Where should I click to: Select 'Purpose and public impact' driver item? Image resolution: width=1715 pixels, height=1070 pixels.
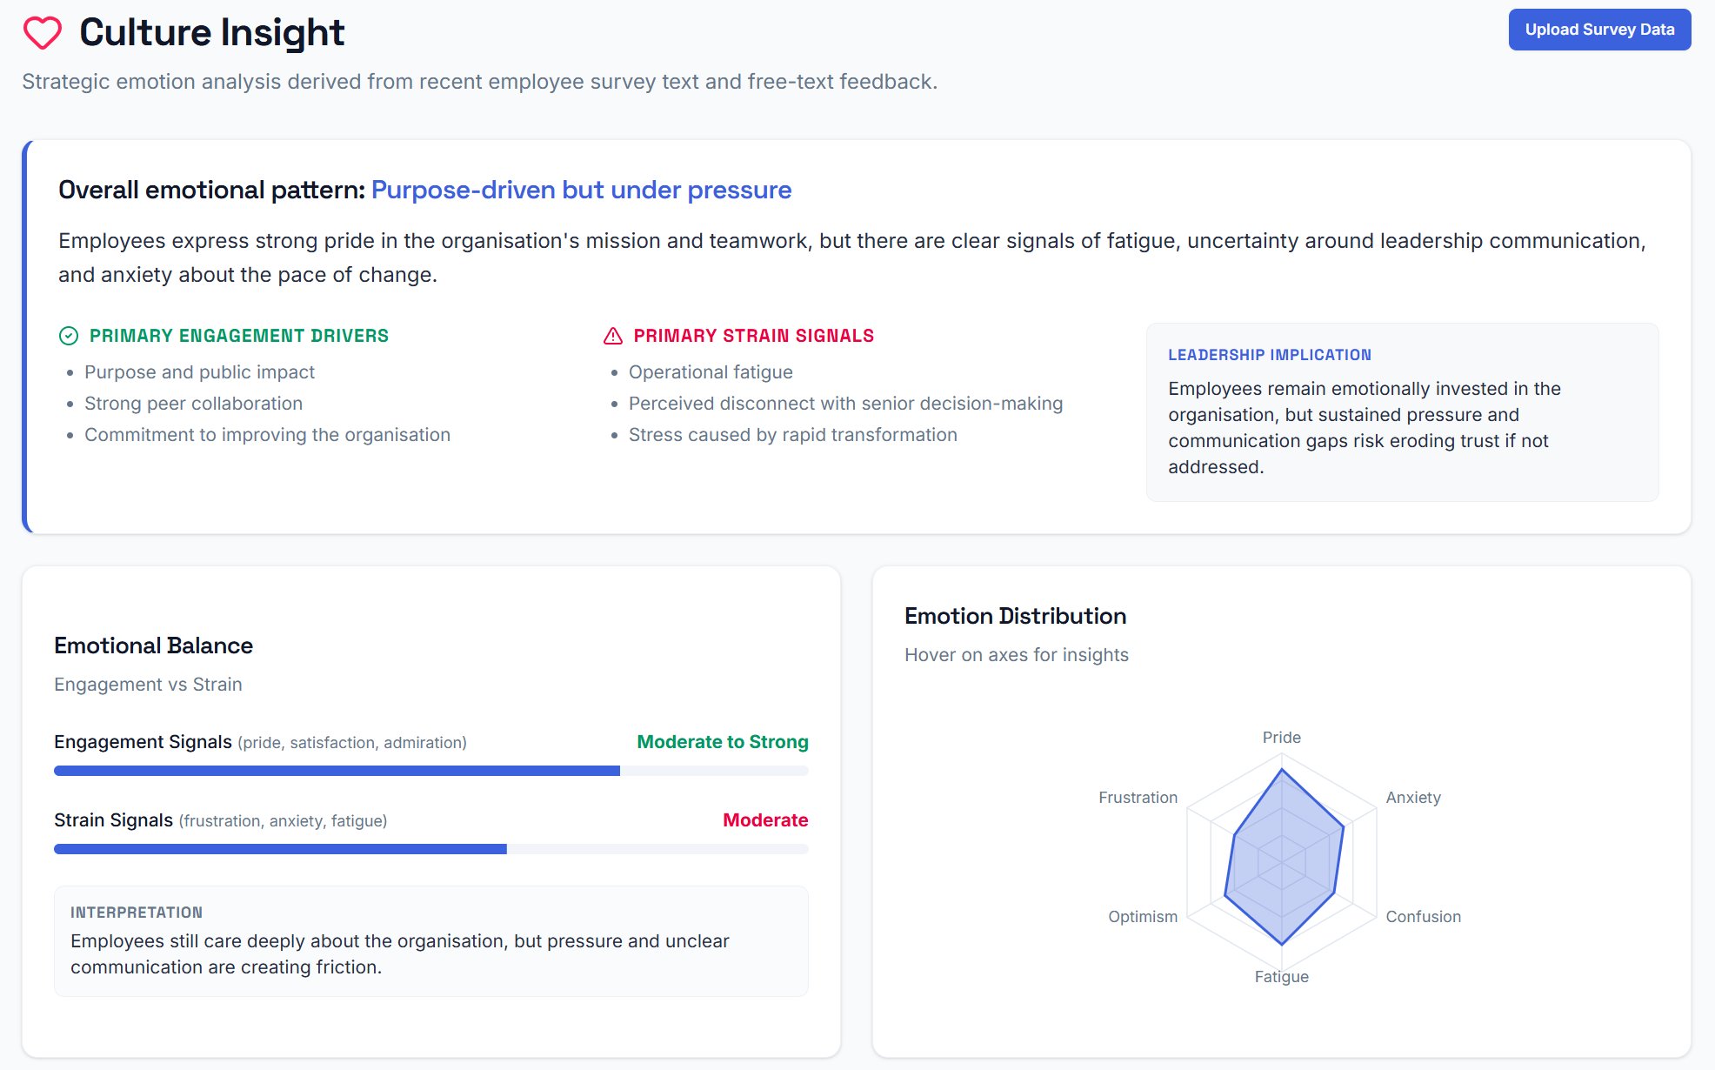click(200, 371)
